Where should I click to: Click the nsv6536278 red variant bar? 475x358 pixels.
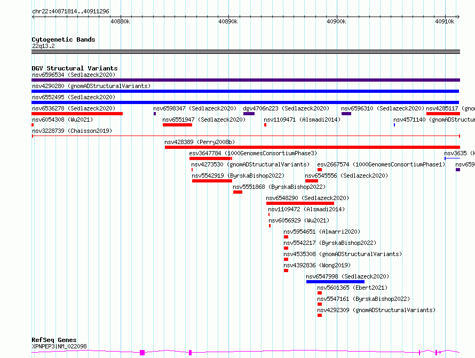click(x=77, y=114)
